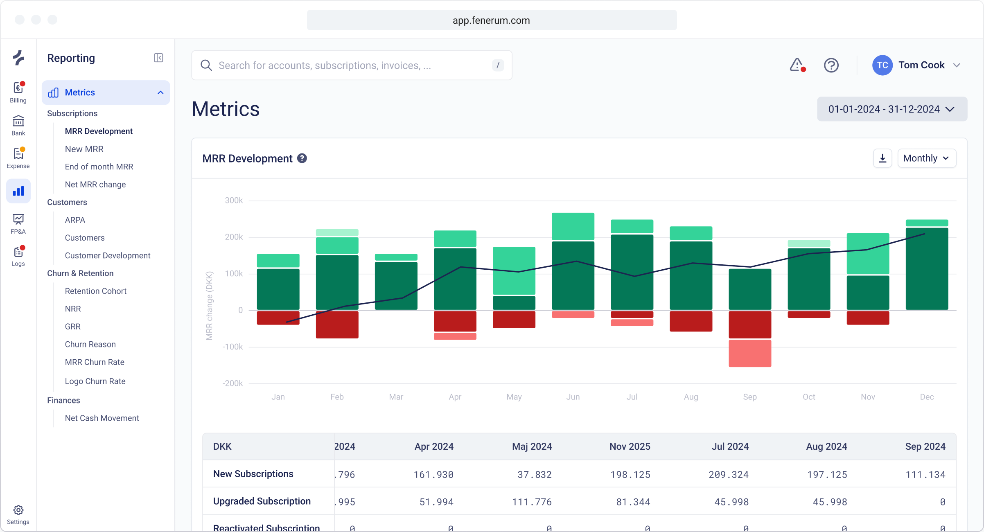
Task: Select the Bank icon in sidebar
Action: (18, 122)
